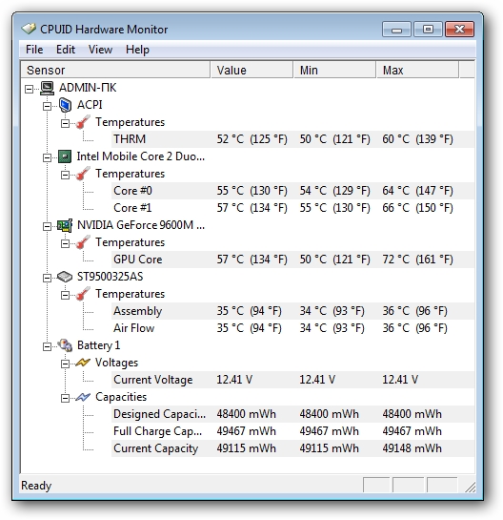Collapse the Capacities section expander

coord(66,398)
